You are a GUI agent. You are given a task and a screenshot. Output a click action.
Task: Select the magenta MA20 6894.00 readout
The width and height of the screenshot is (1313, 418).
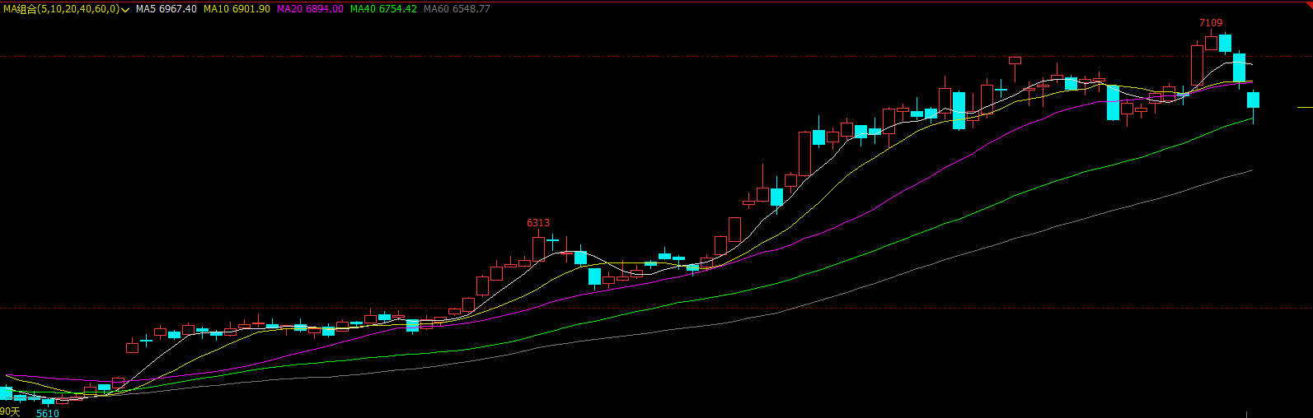310,9
